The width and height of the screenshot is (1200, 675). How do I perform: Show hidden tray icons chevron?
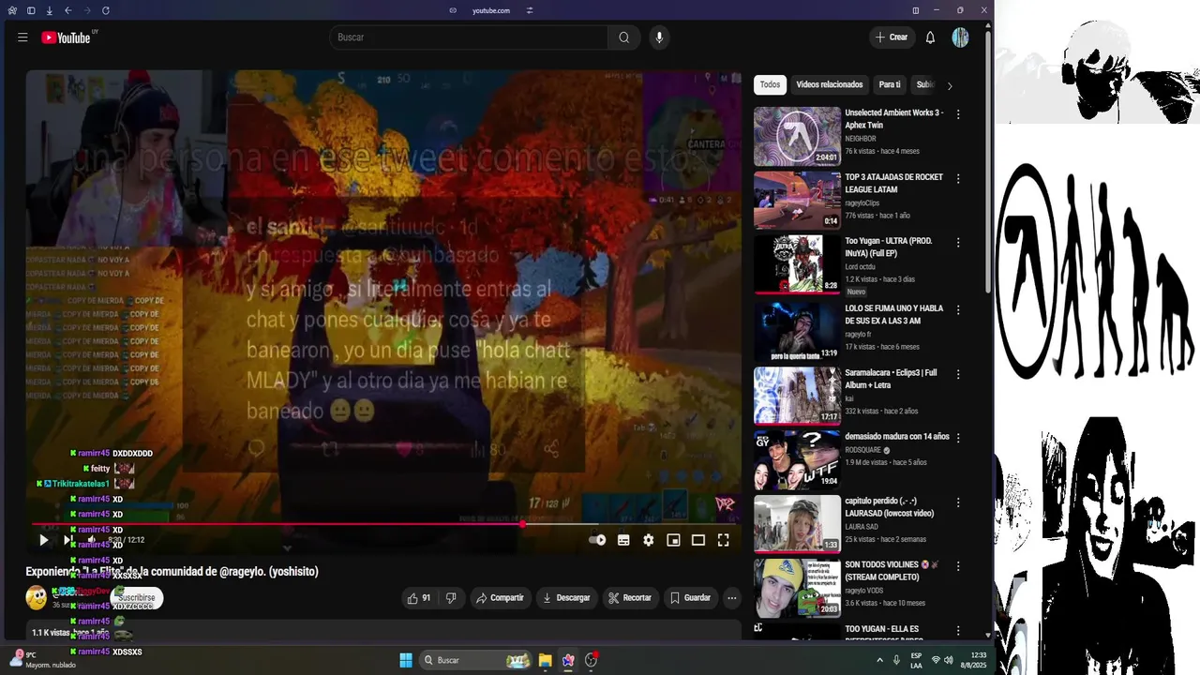point(879,660)
